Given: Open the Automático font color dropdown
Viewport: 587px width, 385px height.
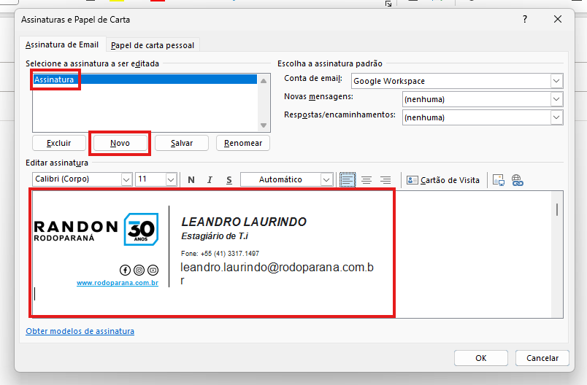Looking at the screenshot, I should (327, 180).
